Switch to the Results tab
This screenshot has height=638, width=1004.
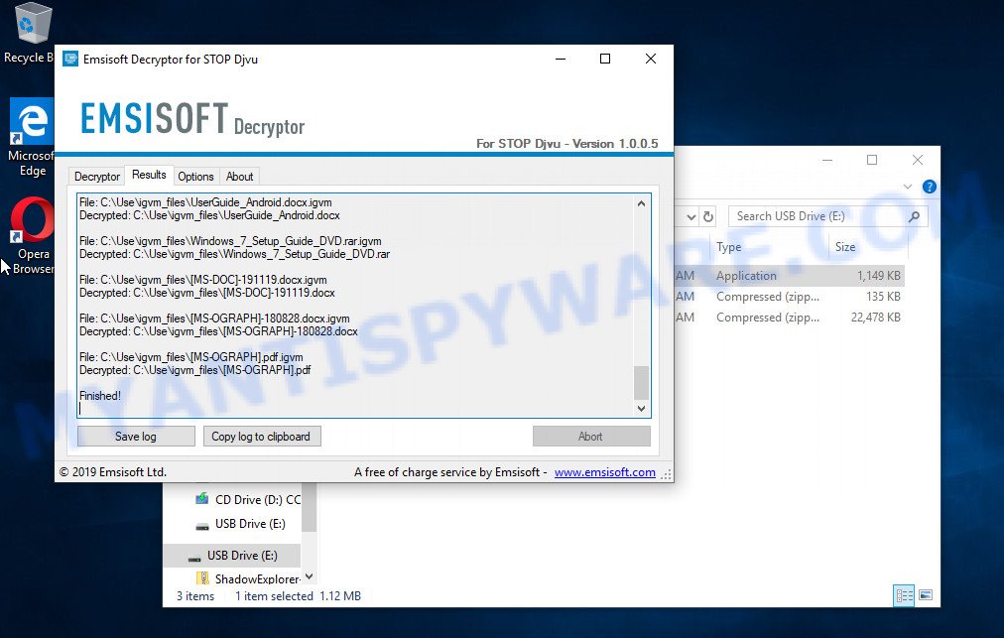click(149, 175)
